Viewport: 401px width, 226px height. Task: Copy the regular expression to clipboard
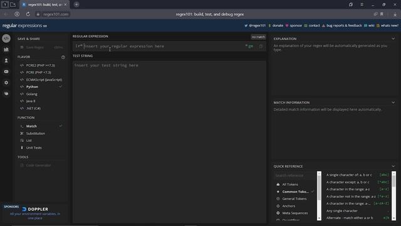[261, 46]
